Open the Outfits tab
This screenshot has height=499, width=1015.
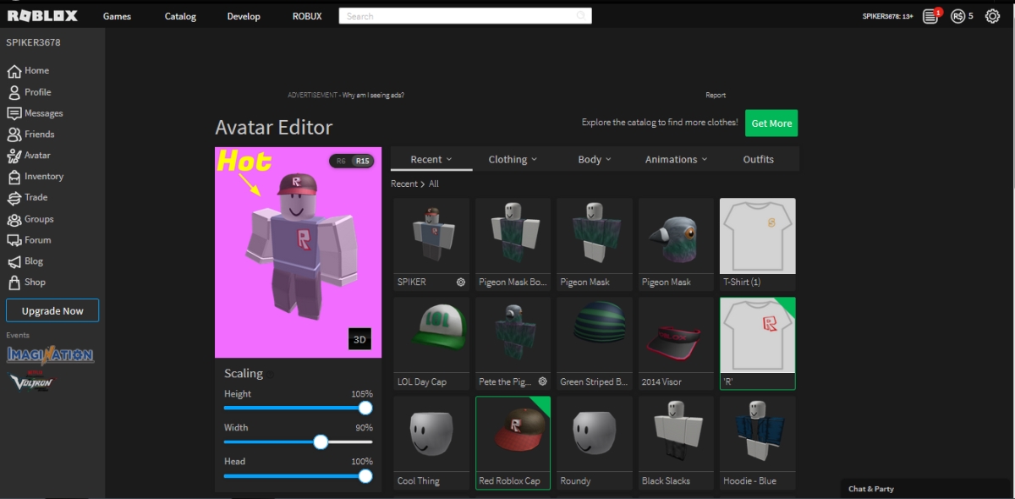point(759,159)
